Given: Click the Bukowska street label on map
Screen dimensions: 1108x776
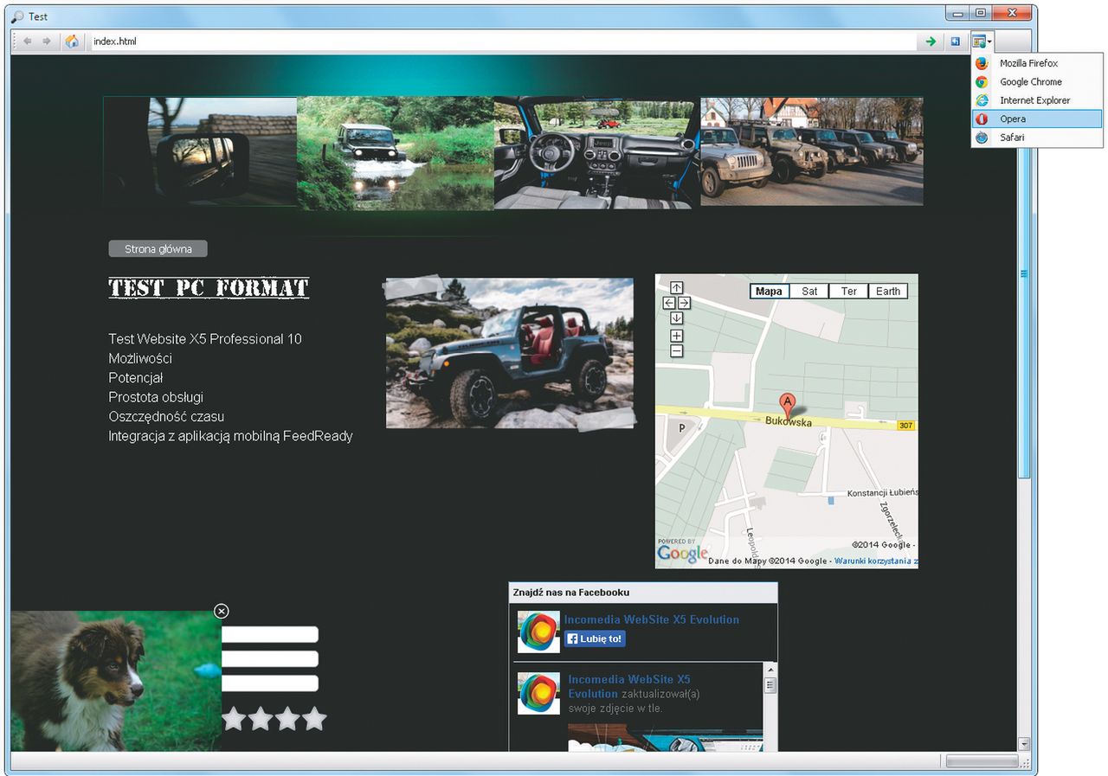Looking at the screenshot, I should click(x=789, y=422).
